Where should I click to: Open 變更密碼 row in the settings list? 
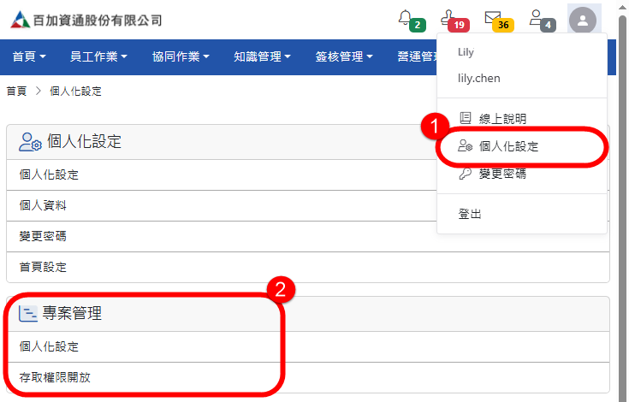point(308,236)
